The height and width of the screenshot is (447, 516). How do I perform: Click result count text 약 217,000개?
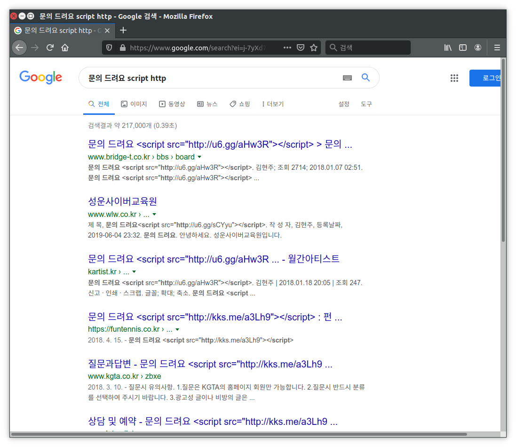tap(133, 126)
